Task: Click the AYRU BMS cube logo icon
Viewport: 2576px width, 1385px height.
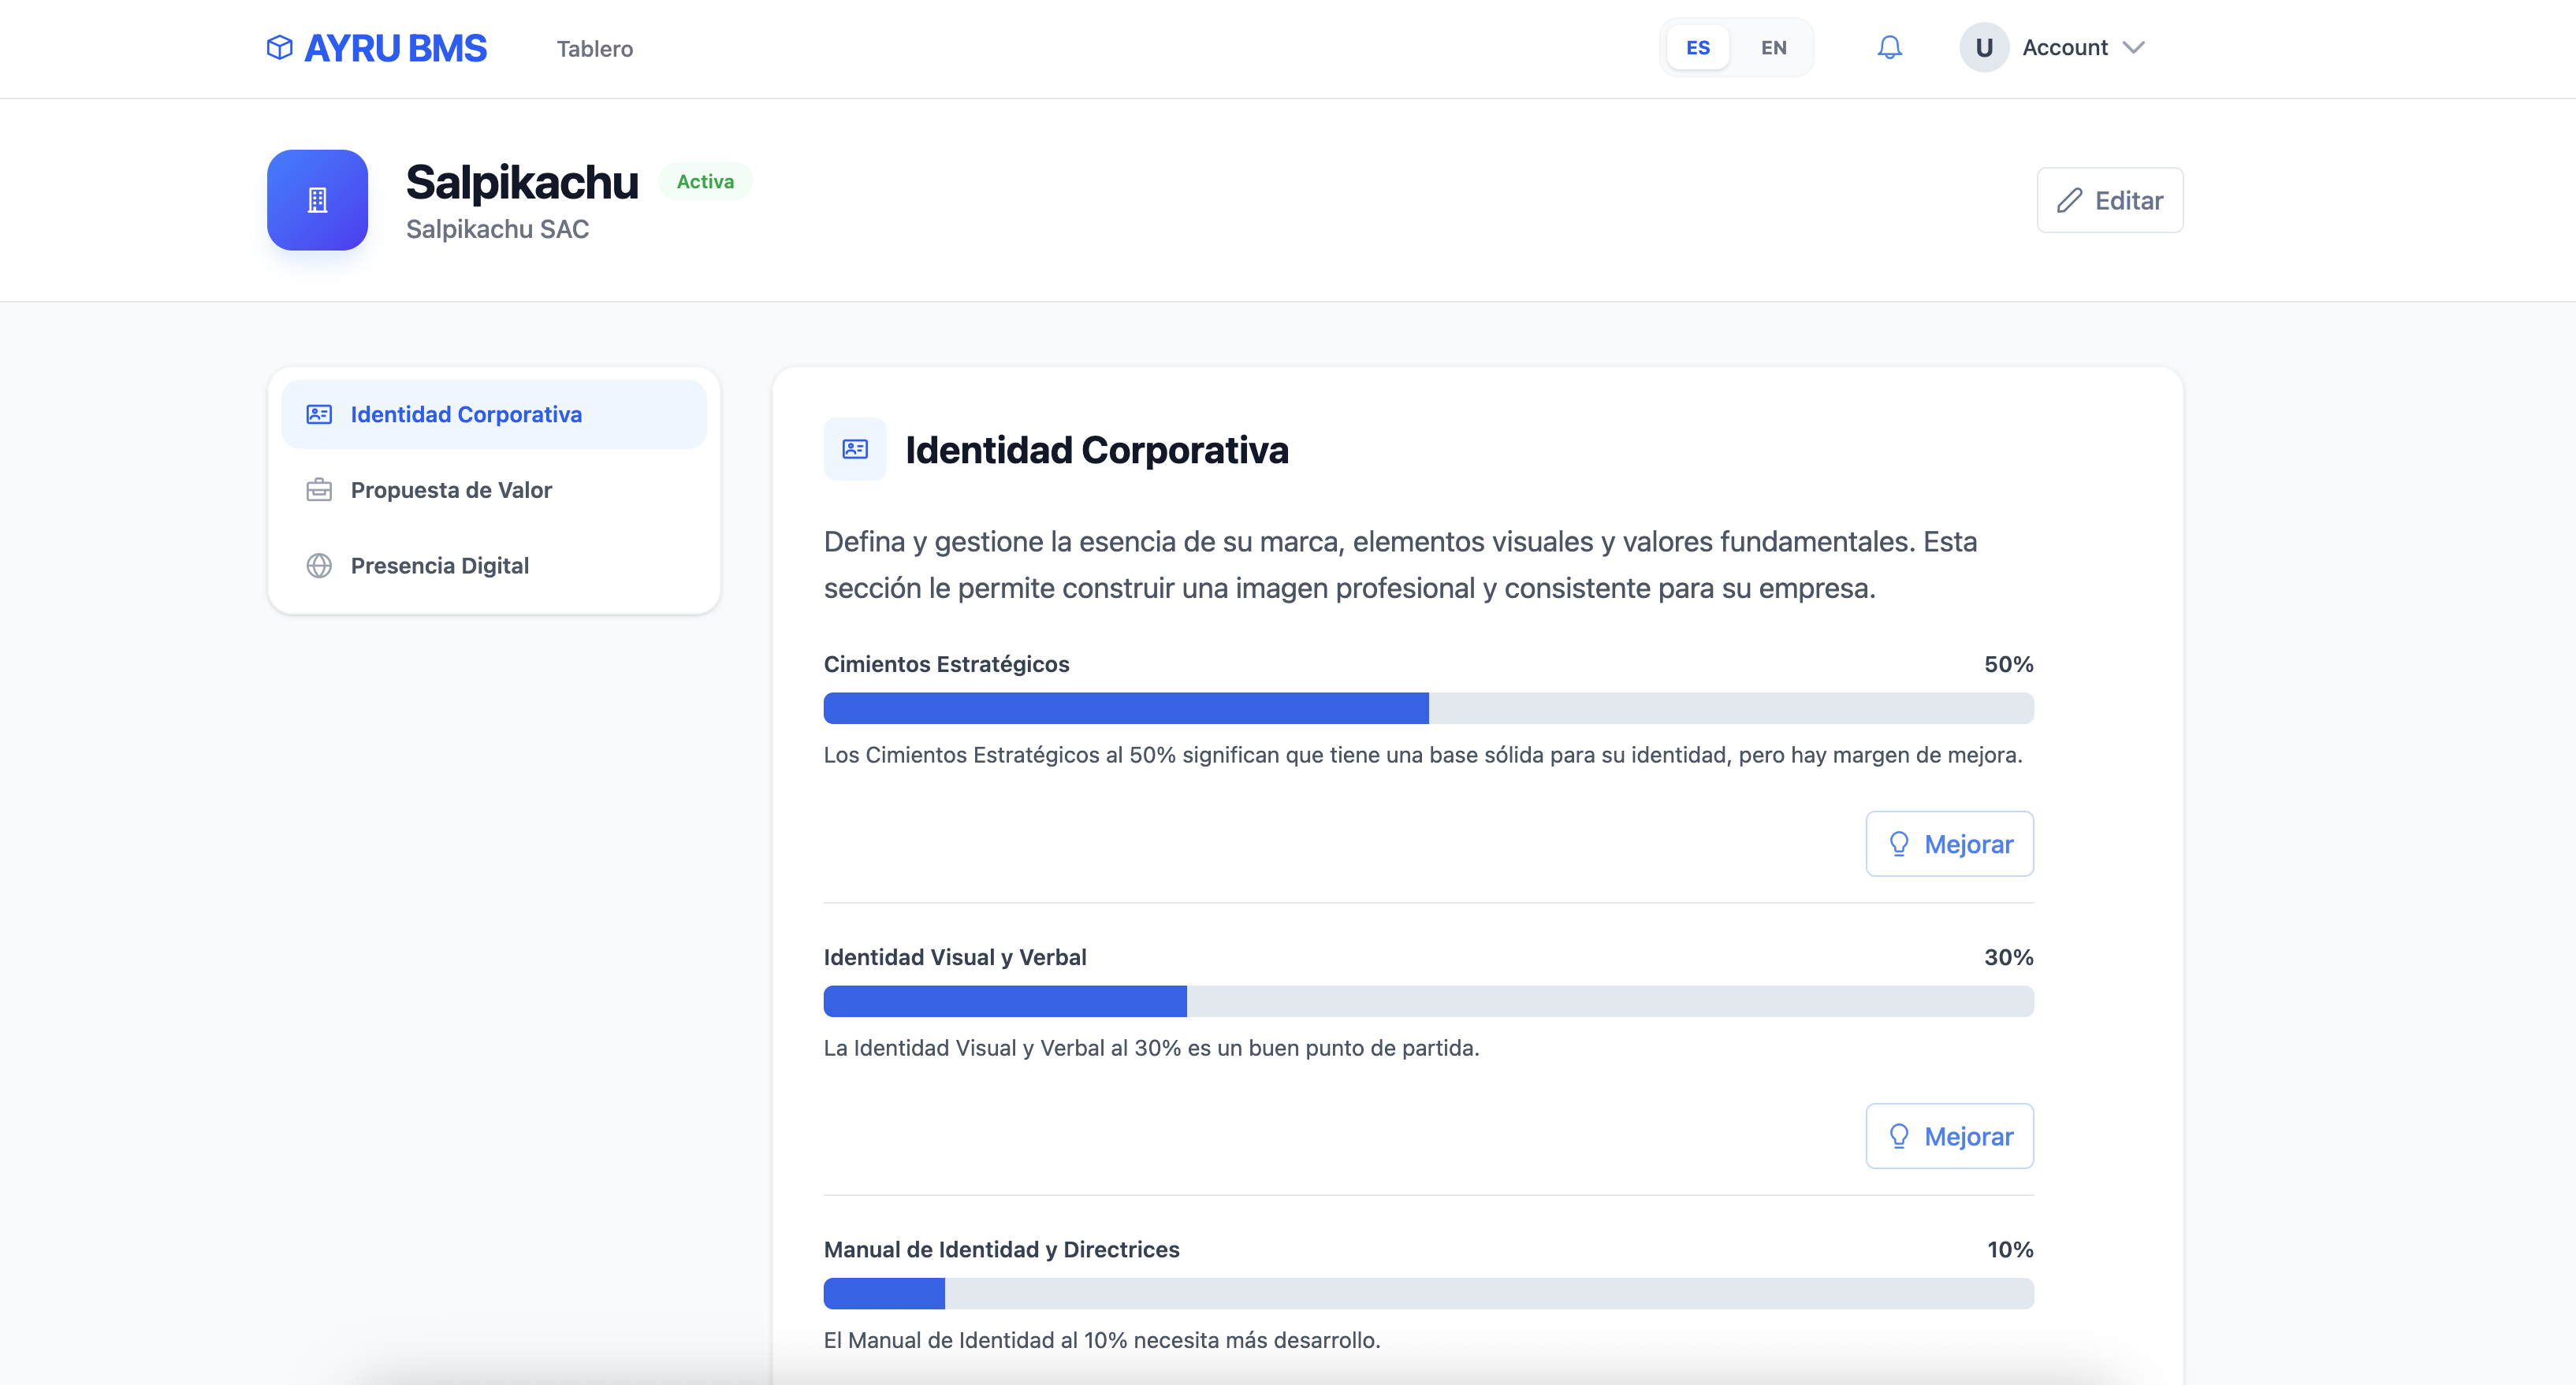Action: click(280, 47)
